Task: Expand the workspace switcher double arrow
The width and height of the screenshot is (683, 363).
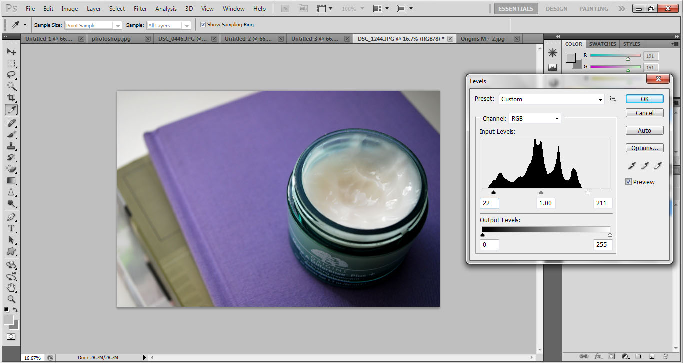Action: point(621,9)
